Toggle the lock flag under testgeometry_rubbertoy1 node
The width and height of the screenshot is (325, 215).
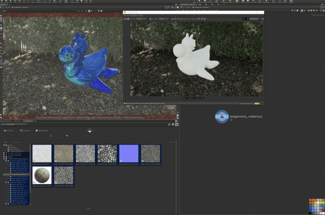231,120
